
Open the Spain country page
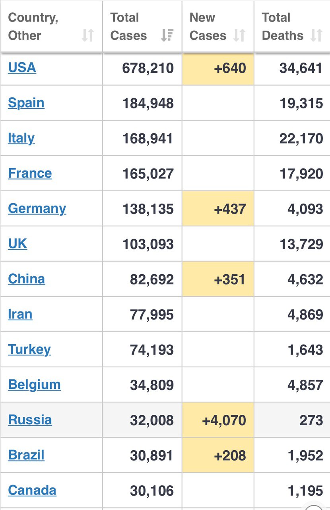click(x=26, y=103)
